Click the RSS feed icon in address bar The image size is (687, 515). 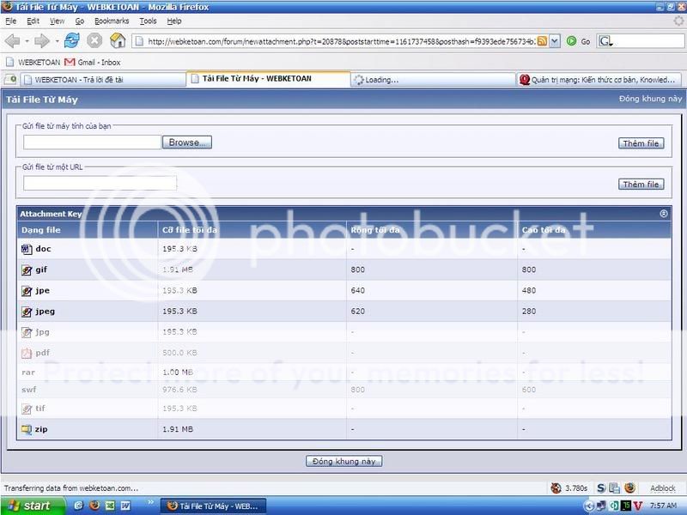543,41
